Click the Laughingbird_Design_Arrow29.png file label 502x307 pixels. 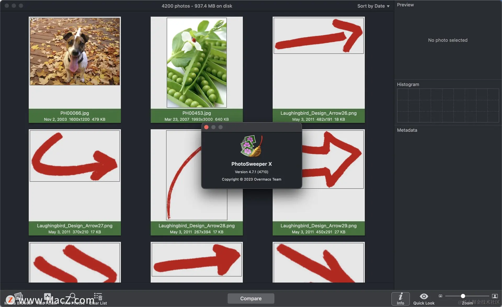[318, 226]
